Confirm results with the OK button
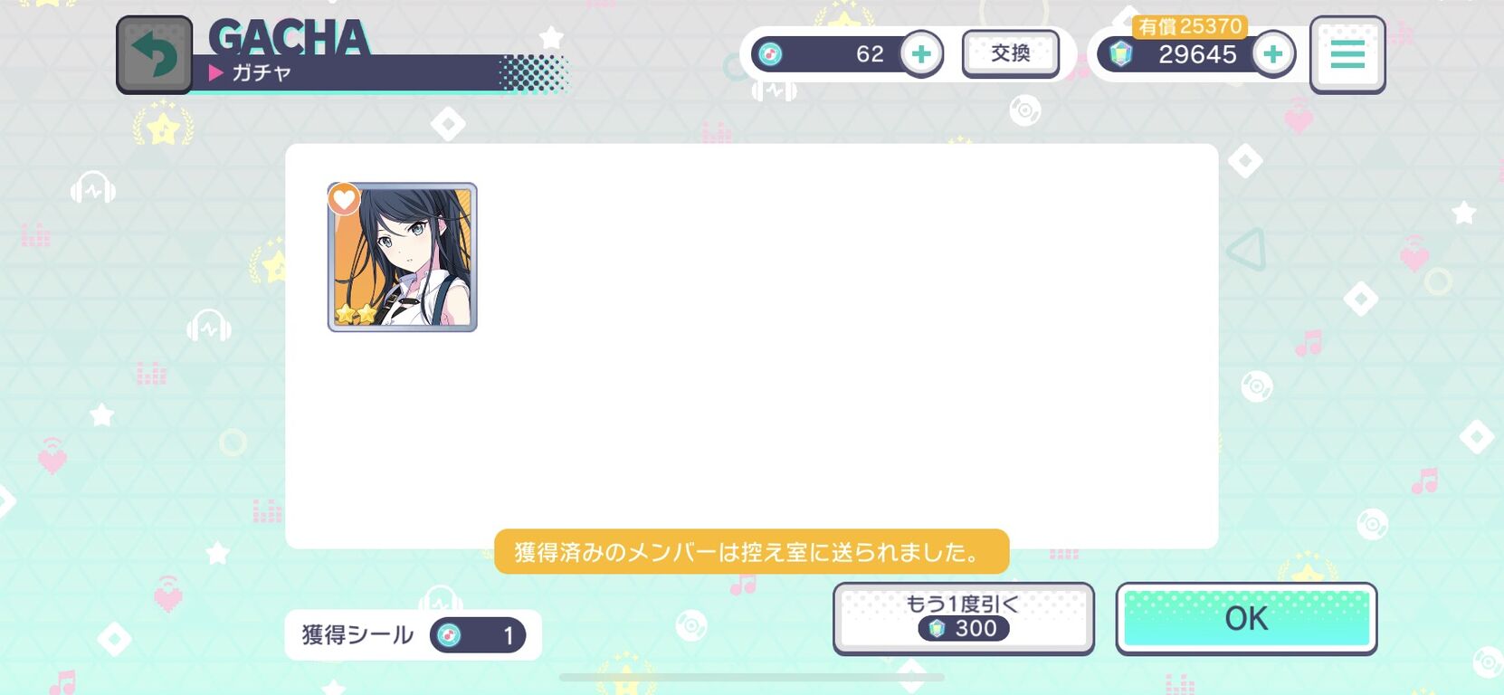Viewport: 1504px width, 695px height. [x=1246, y=618]
